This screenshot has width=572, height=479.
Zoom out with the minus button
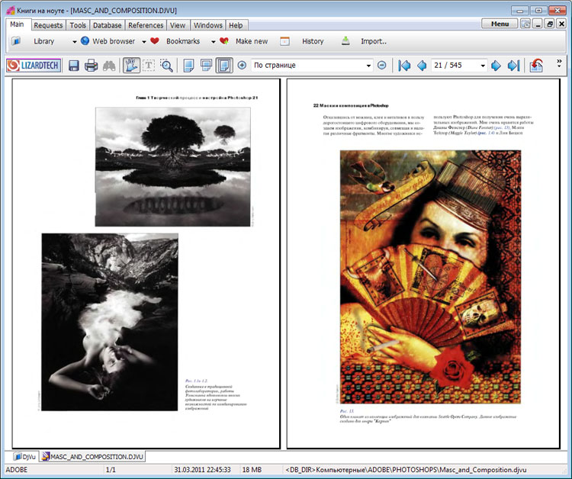click(x=381, y=66)
